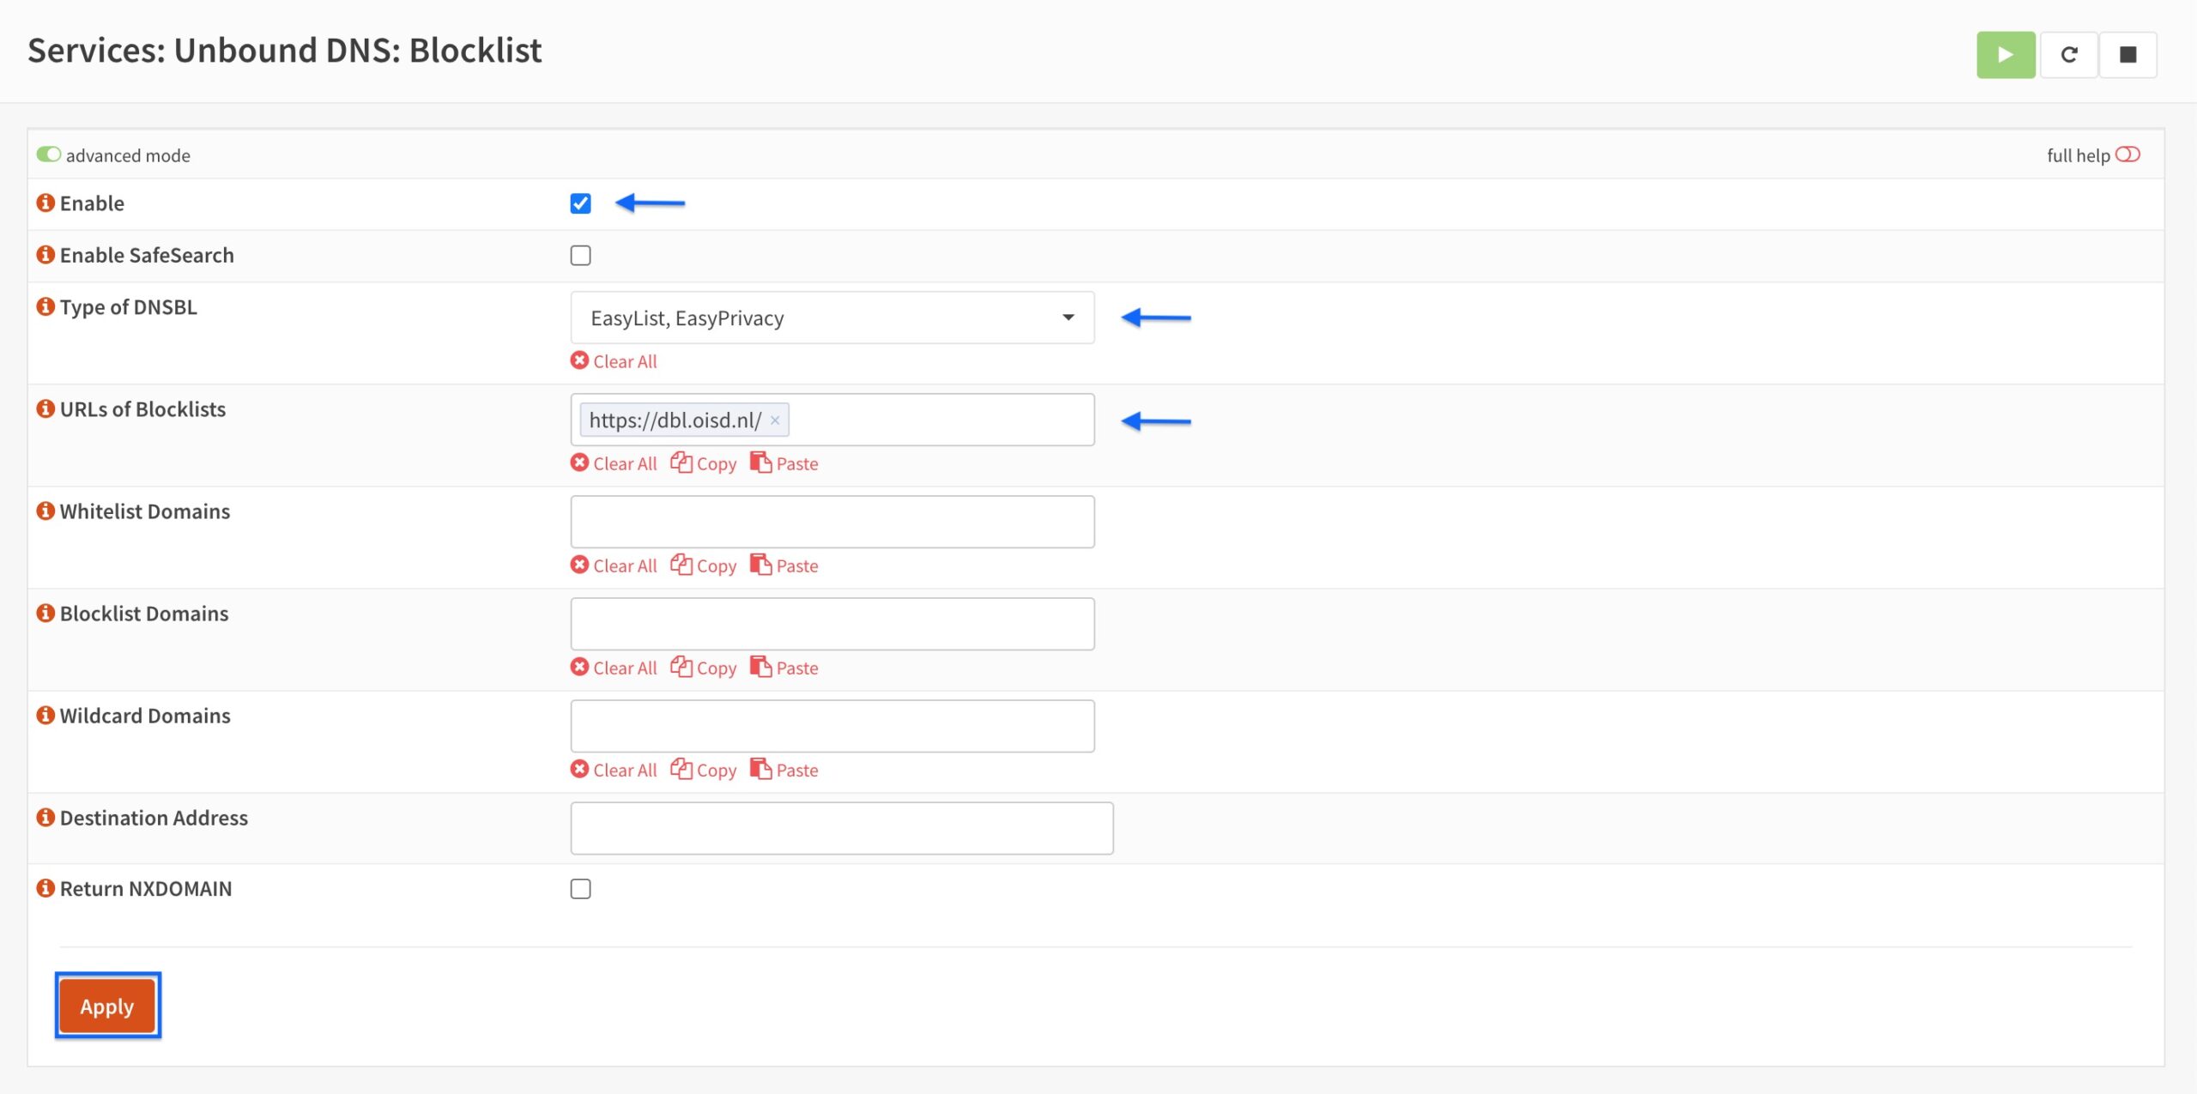Toggle advanced mode switch
The height and width of the screenshot is (1094, 2197).
click(49, 154)
